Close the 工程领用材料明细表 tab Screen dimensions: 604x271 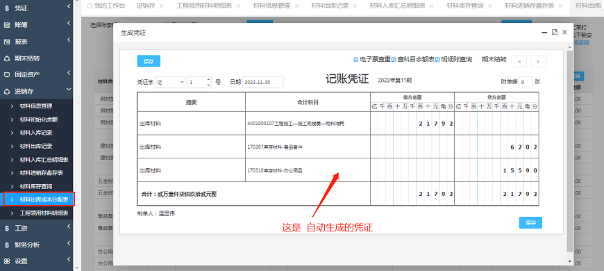(x=238, y=6)
